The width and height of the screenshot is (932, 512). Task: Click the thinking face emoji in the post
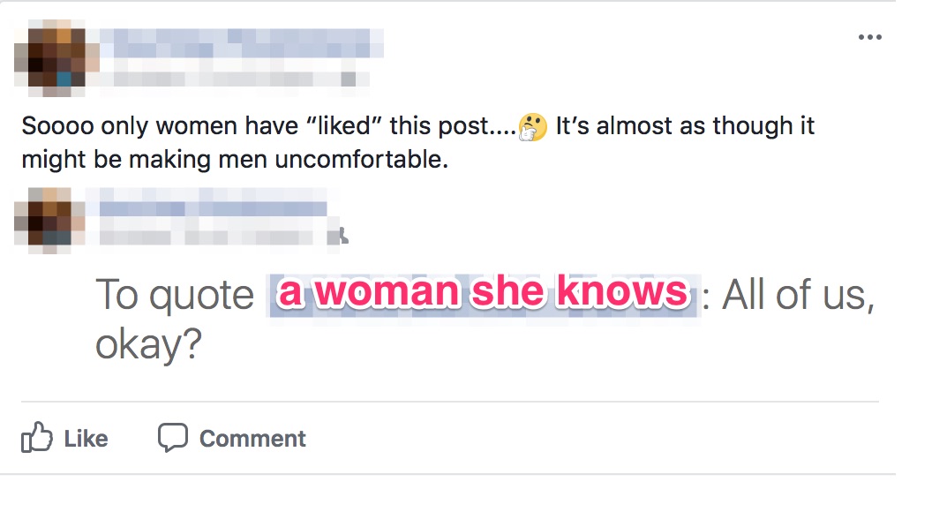tap(533, 128)
